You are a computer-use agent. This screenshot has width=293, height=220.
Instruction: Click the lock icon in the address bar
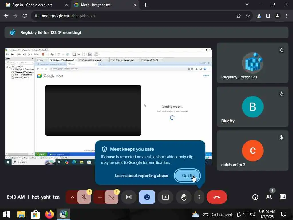click(x=36, y=16)
